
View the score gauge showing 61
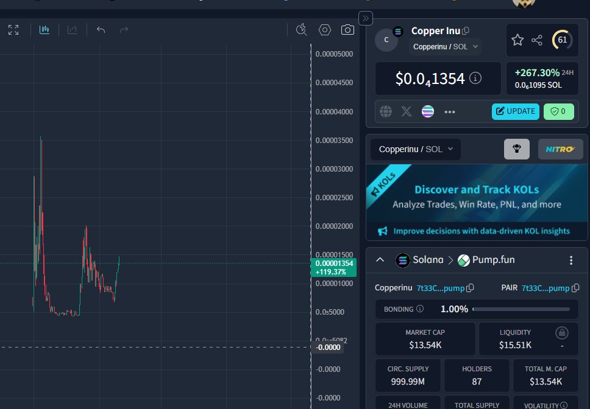coord(562,40)
